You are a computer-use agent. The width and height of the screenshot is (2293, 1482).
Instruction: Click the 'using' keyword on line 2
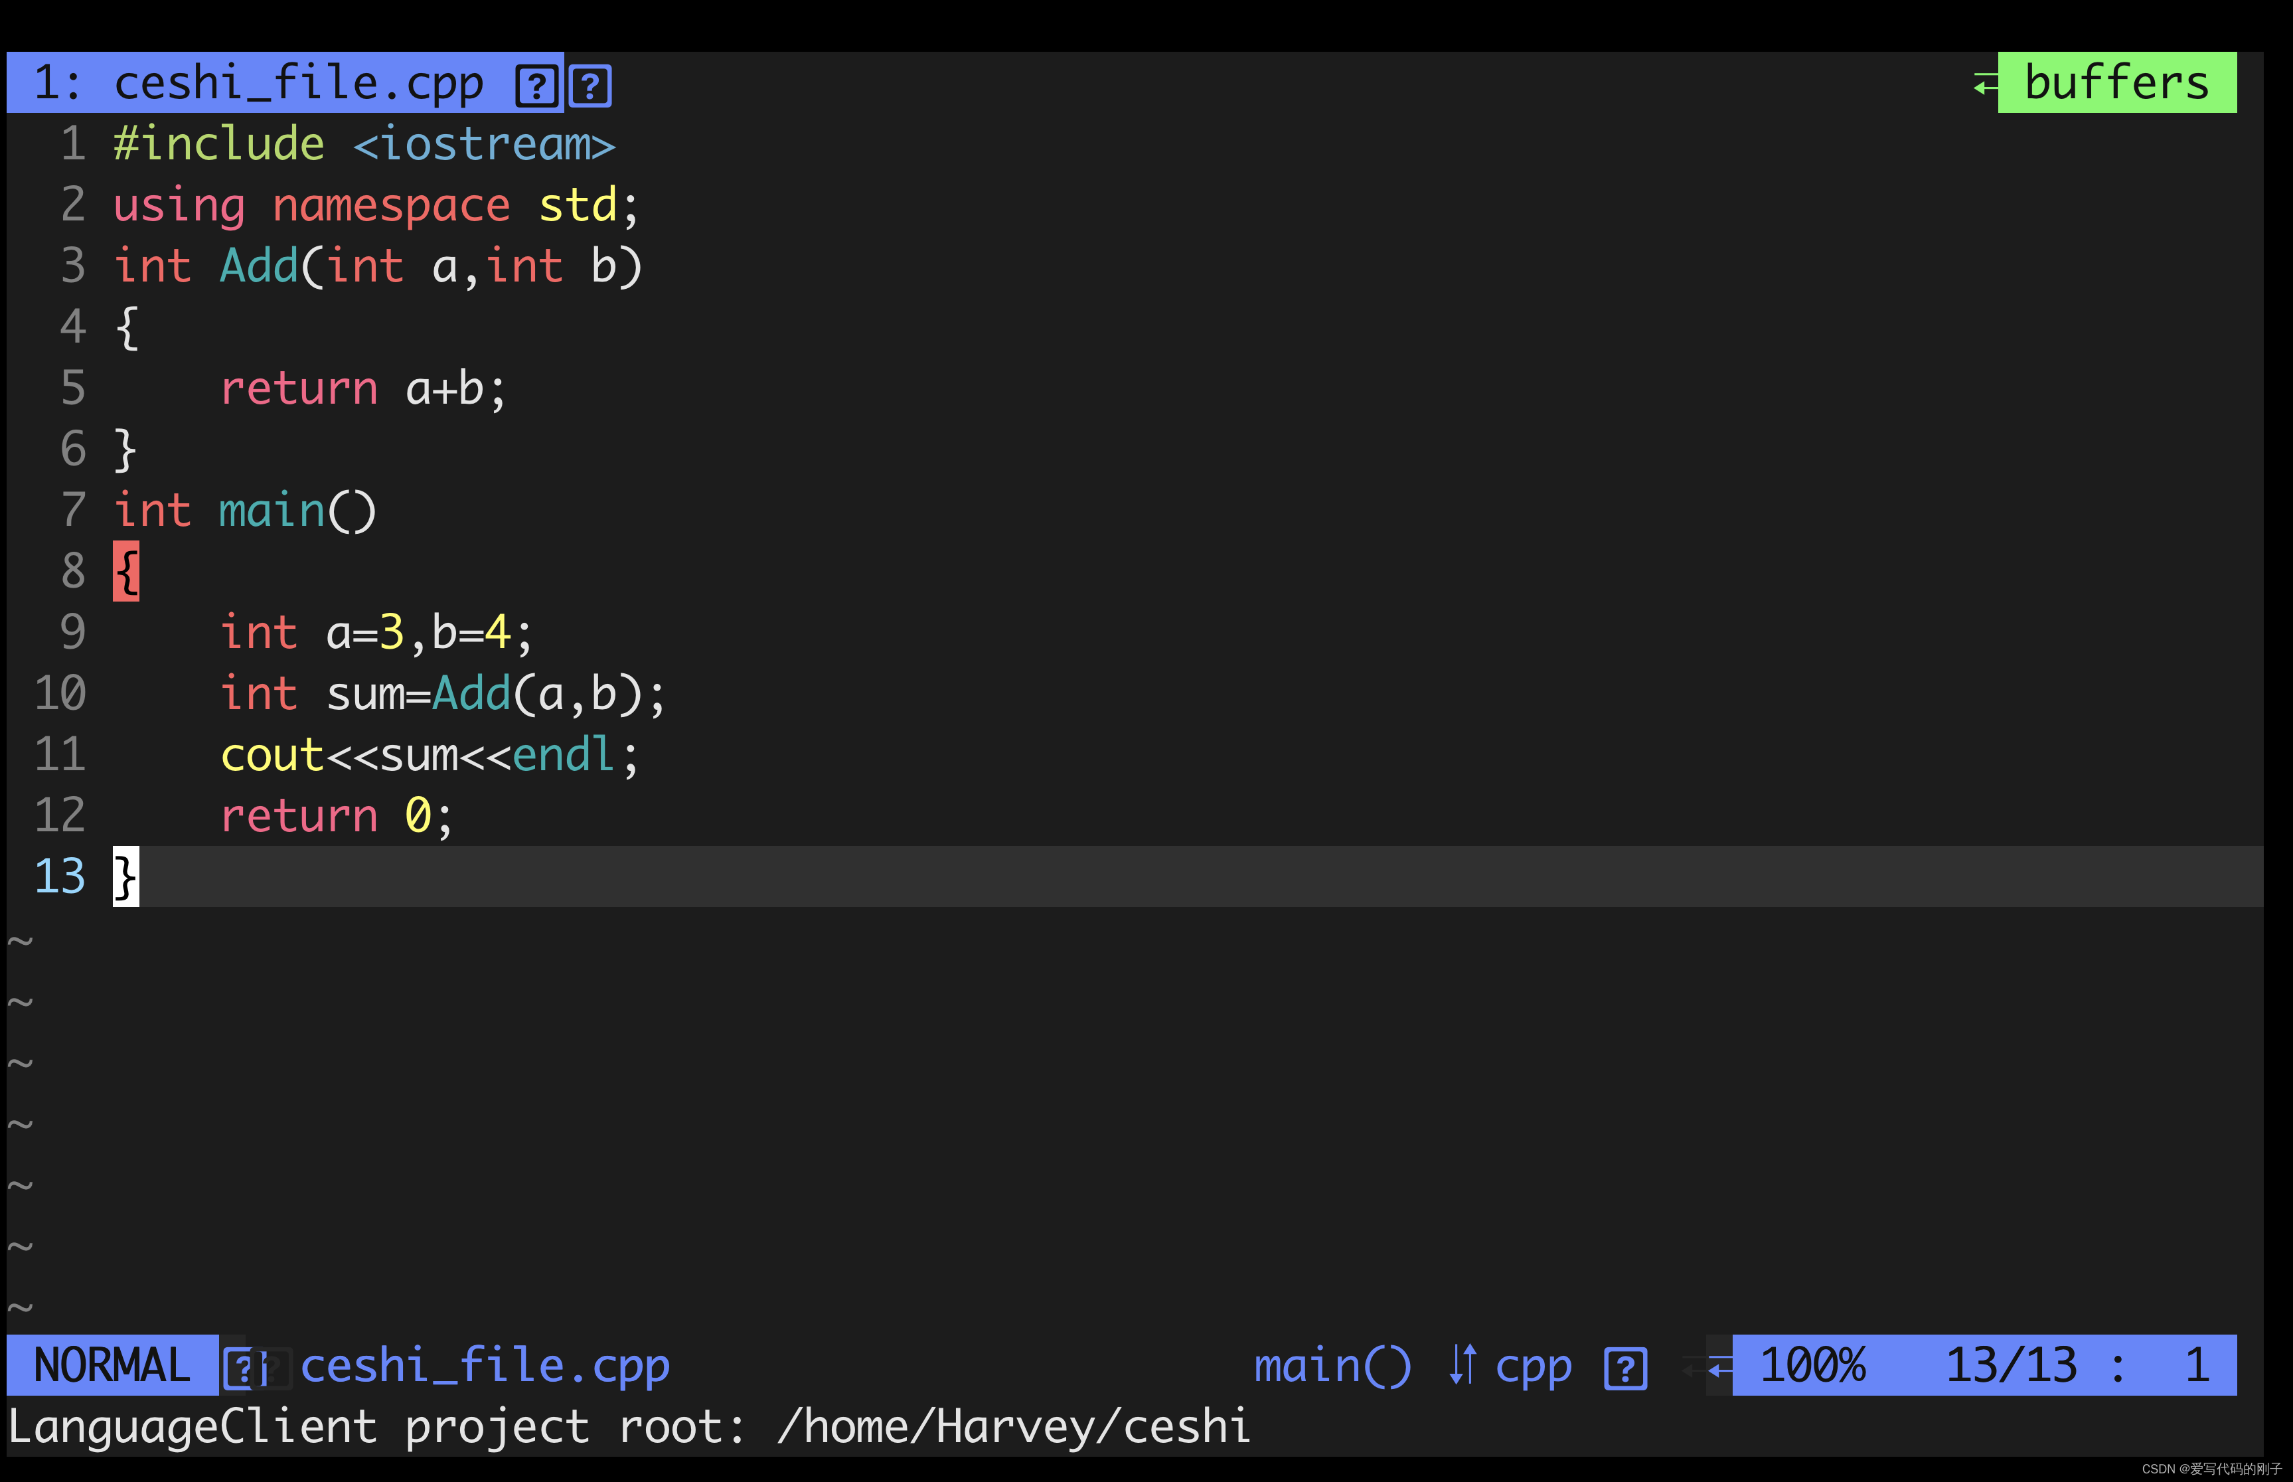[179, 206]
